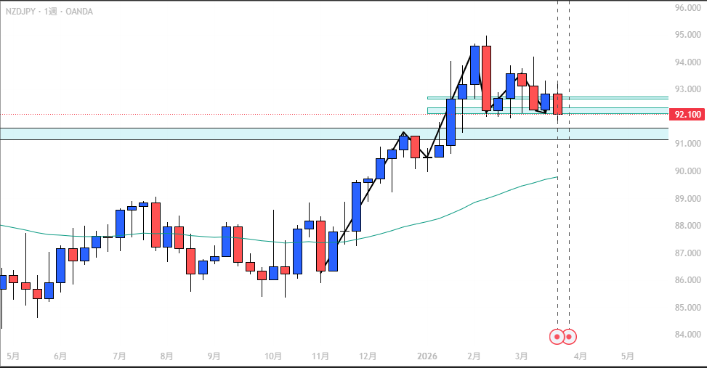Select the 2026 year label on time axis
Screen dimensions: 707x368
click(x=428, y=356)
